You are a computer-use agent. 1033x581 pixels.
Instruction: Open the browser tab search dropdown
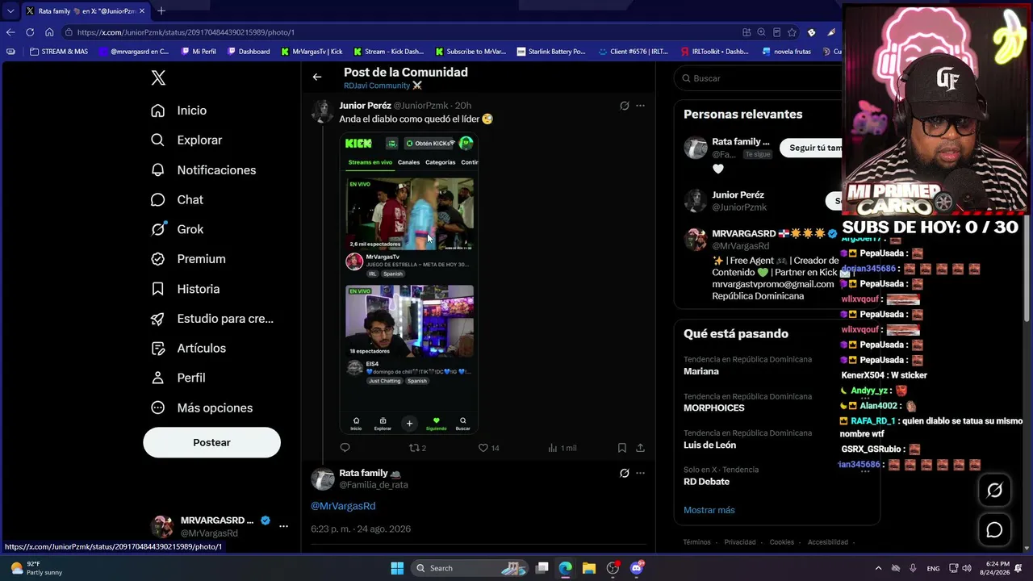click(x=10, y=11)
